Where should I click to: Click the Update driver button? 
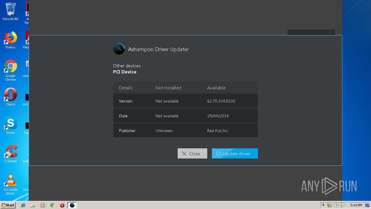point(235,154)
